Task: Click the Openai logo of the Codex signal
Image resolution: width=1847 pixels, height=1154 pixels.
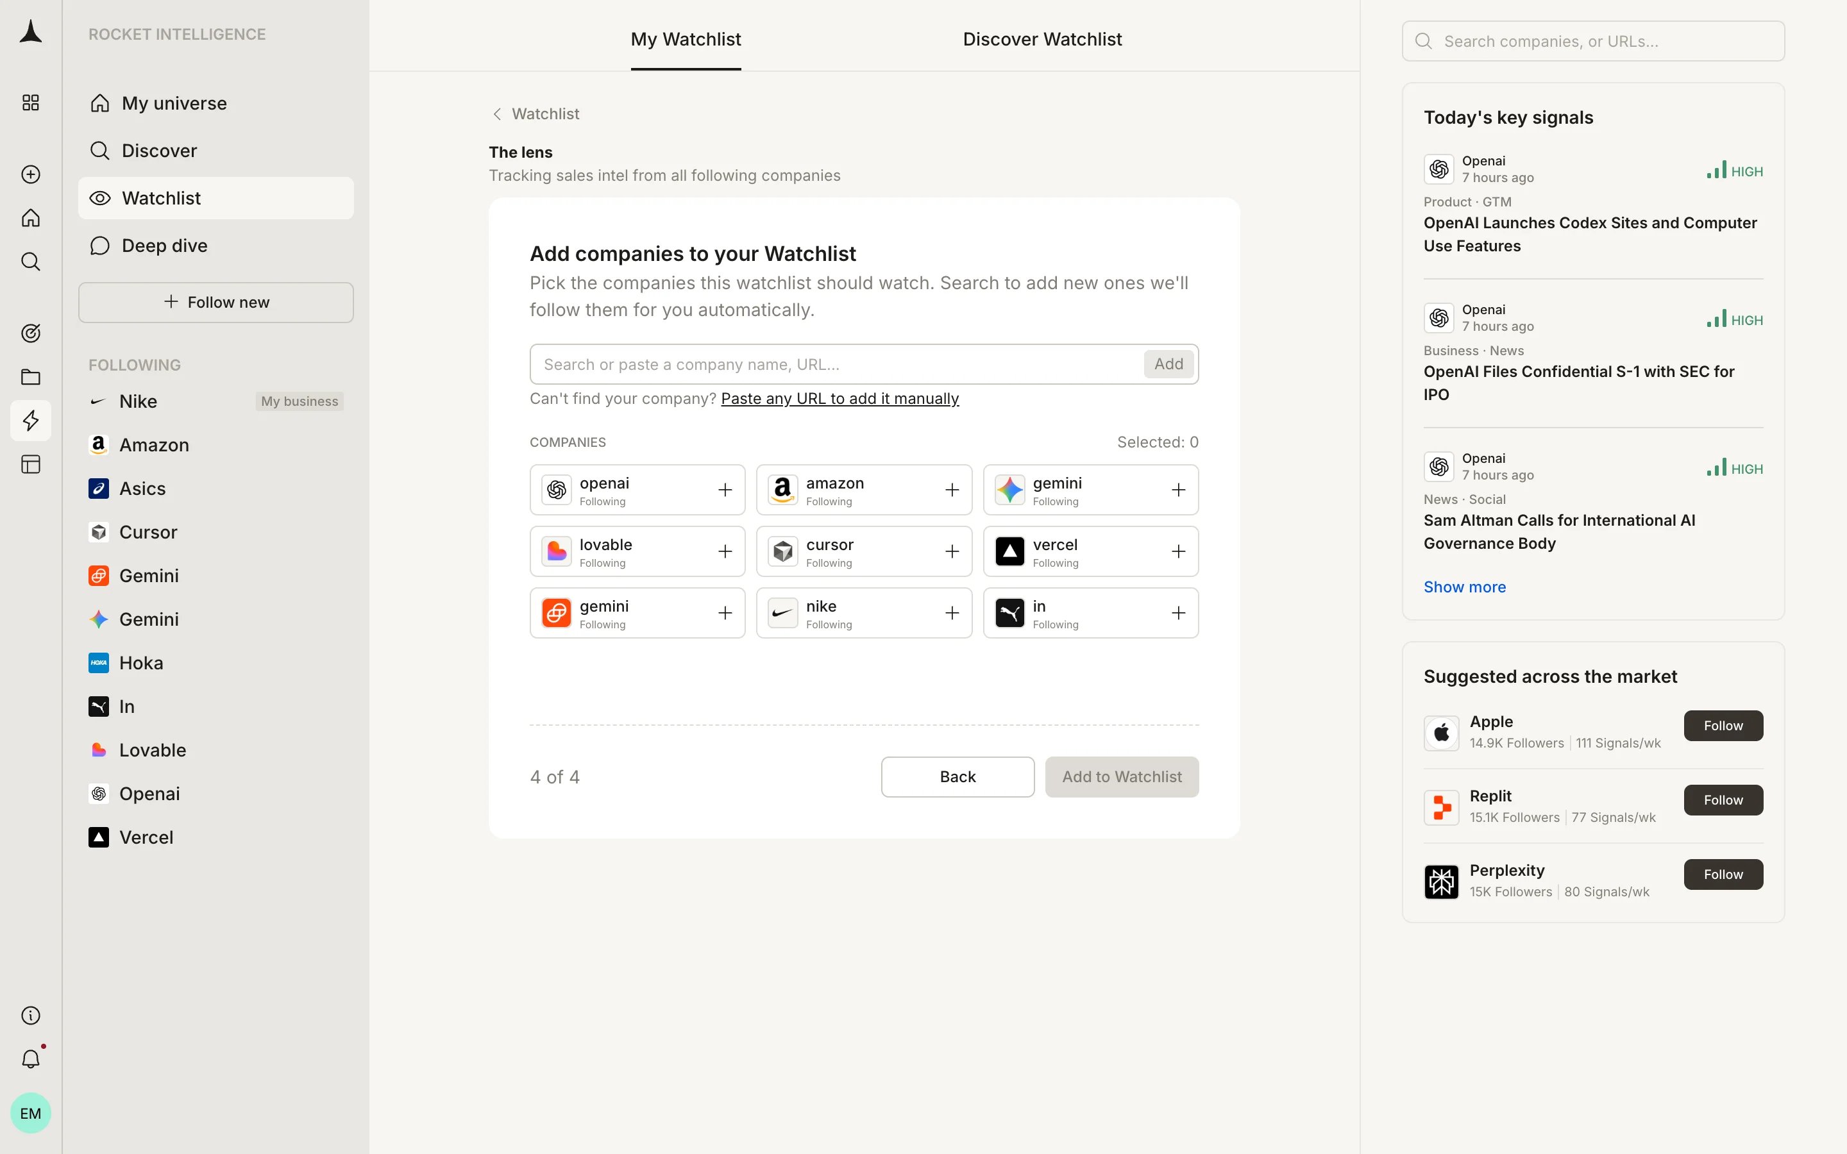Action: [1438, 169]
